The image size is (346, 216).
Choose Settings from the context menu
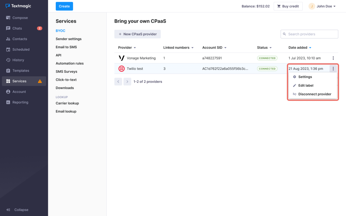click(x=305, y=77)
